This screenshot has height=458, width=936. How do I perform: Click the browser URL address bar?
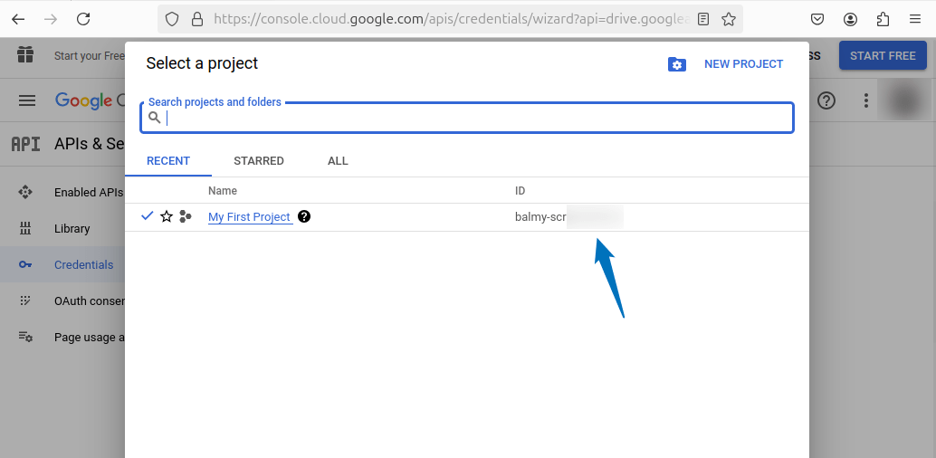pos(453,20)
